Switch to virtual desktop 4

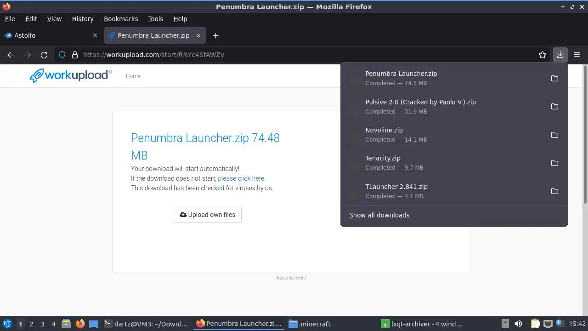pos(54,324)
